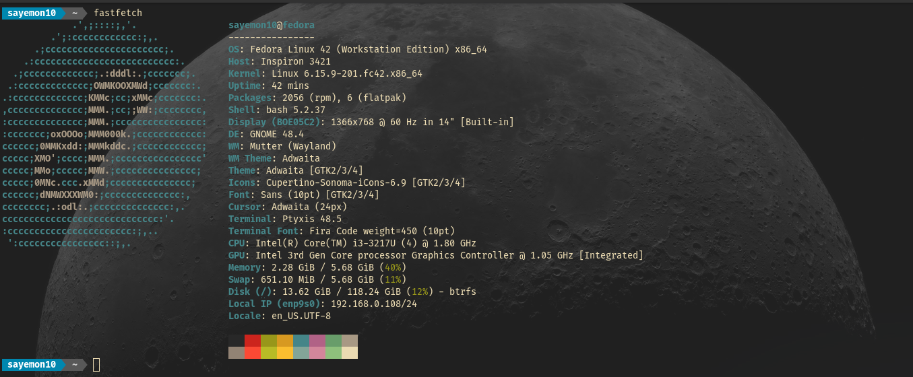Select the WM line Mutter (Wayland)
The height and width of the screenshot is (377, 913).
282,146
